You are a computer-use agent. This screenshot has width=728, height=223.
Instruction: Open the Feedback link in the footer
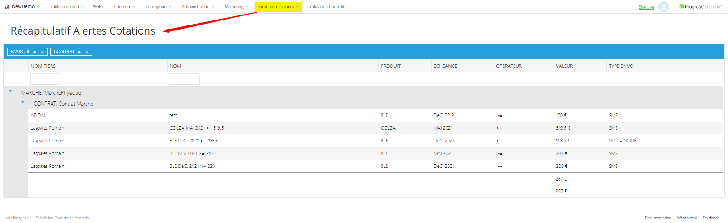pos(710,218)
